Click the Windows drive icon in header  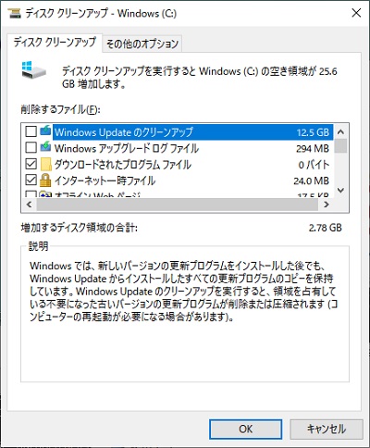click(33, 69)
